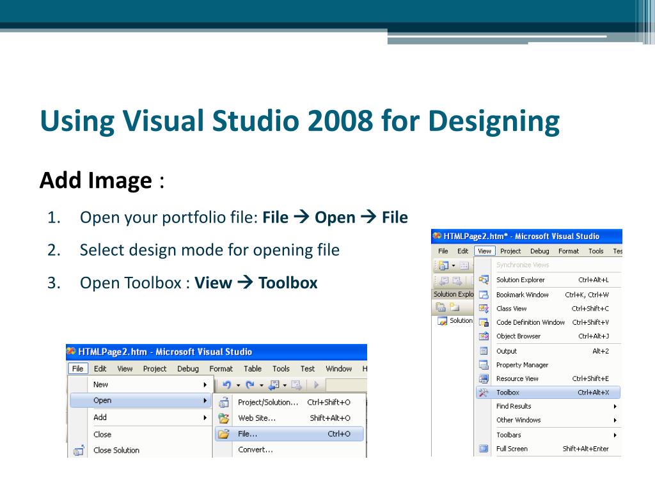Select Class View menu entry
This screenshot has width=655, height=491.
click(548, 309)
